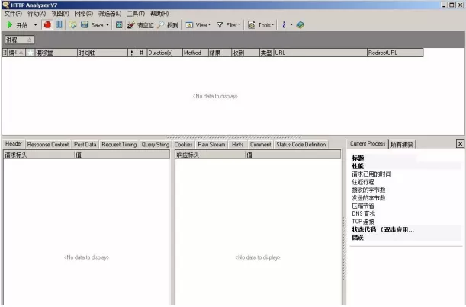Close the summary side panel with X
This screenshot has height=307, width=466.
[x=460, y=144]
